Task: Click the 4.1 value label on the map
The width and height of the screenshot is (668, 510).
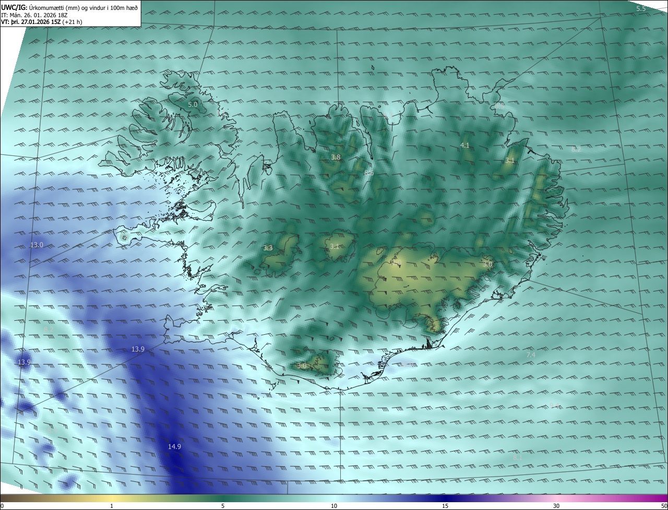Action: tap(464, 145)
